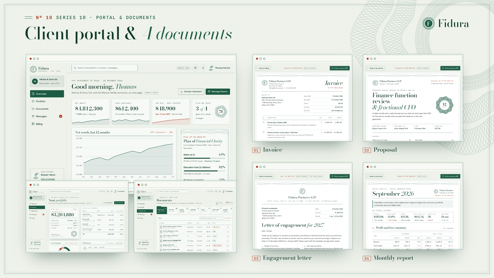This screenshot has width=494, height=278.
Task: Click Back to the portal in Monthly report
Action: [x=375, y=176]
